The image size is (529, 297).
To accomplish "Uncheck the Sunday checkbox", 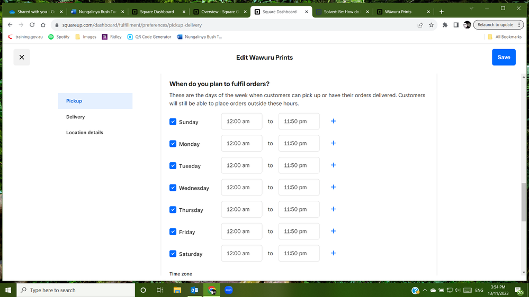I will (x=173, y=122).
